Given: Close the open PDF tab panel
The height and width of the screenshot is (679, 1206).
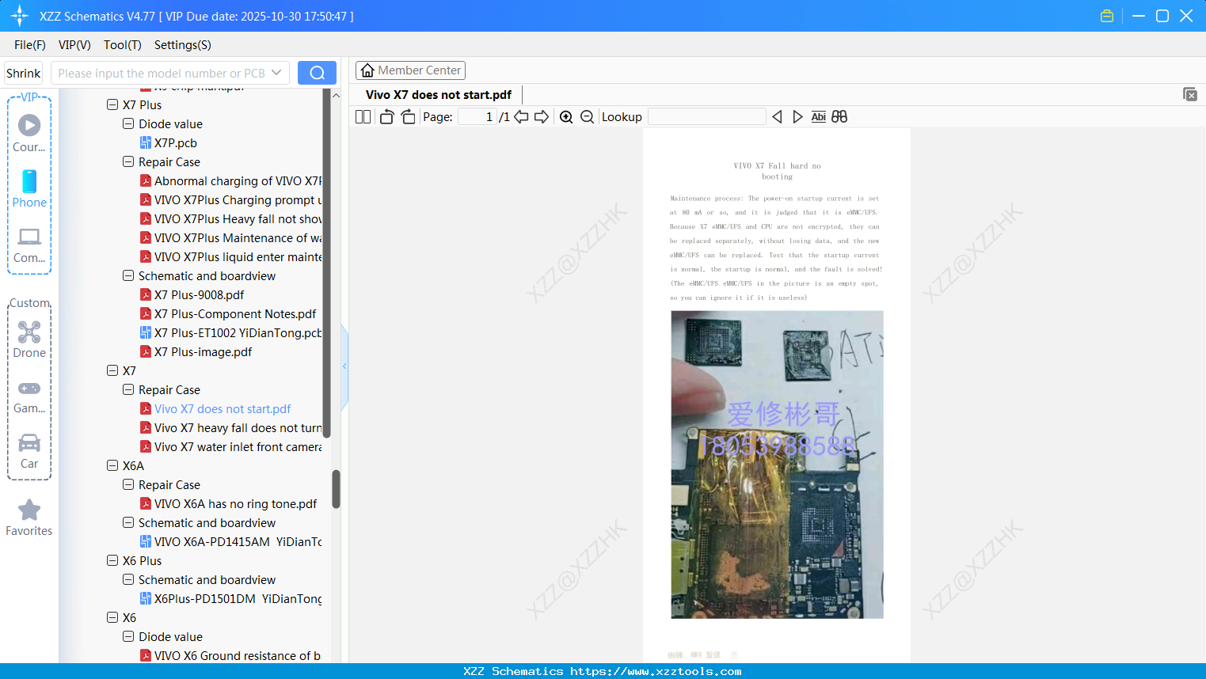Looking at the screenshot, I should [1190, 94].
